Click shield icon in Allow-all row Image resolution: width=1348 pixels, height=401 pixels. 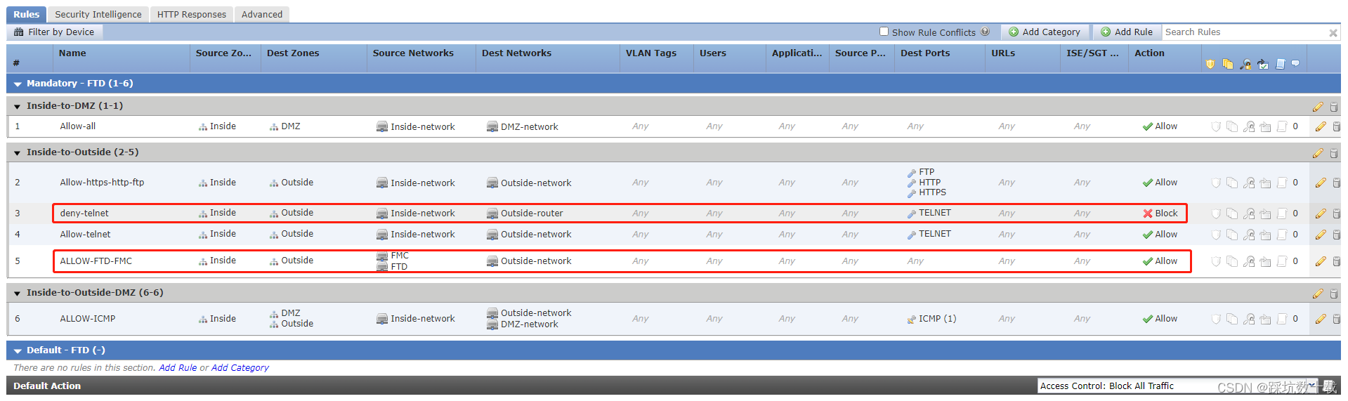click(x=1215, y=126)
